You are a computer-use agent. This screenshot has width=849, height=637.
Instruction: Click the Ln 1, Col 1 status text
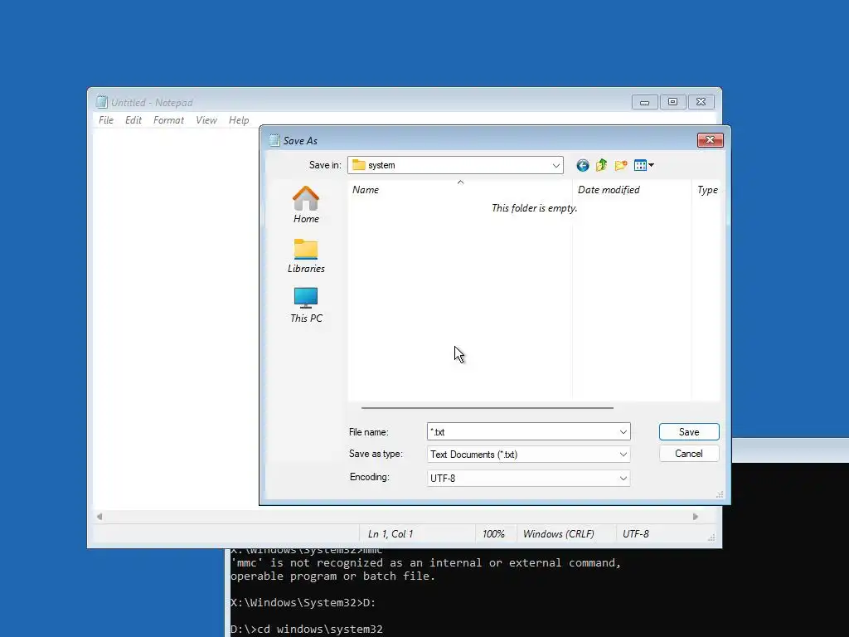coord(391,534)
